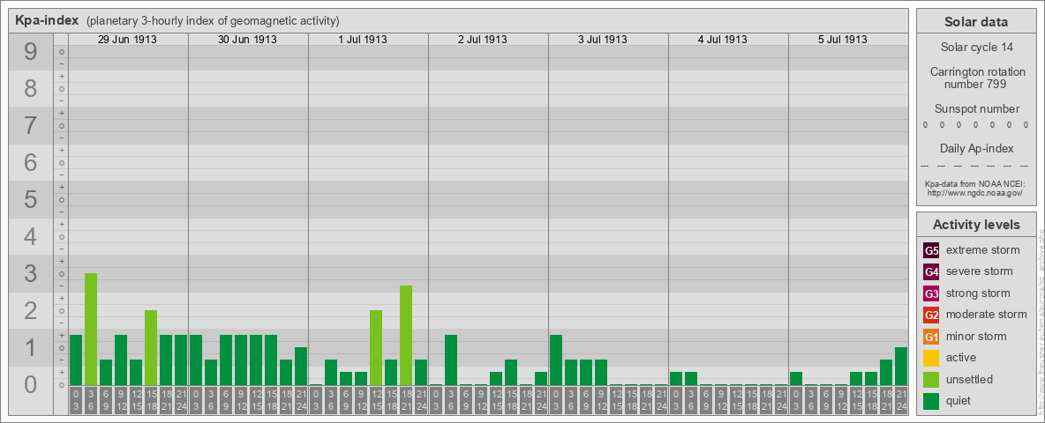Click the 18-21 hour label under 30 Jun
1045x423 pixels.
click(x=286, y=400)
